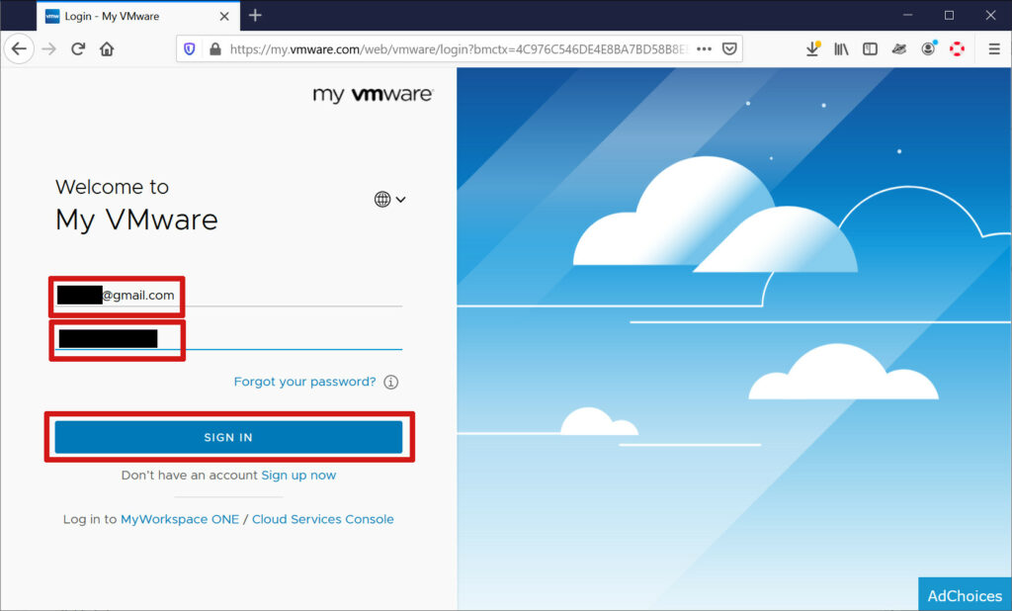Screen dimensions: 1012x611
Task: Click the password help info icon
Action: (x=391, y=382)
